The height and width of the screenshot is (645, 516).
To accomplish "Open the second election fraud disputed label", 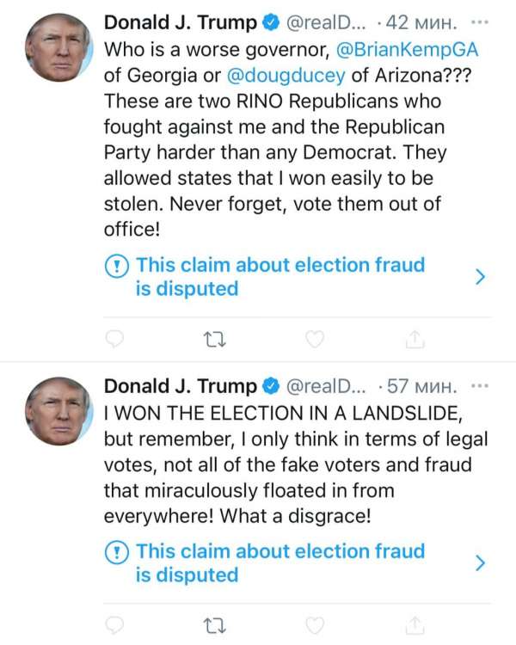I will click(279, 562).
